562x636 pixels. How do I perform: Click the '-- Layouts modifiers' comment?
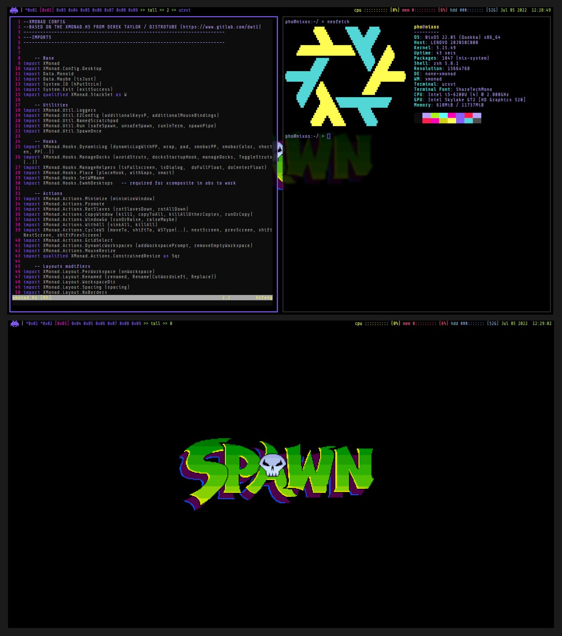point(62,266)
